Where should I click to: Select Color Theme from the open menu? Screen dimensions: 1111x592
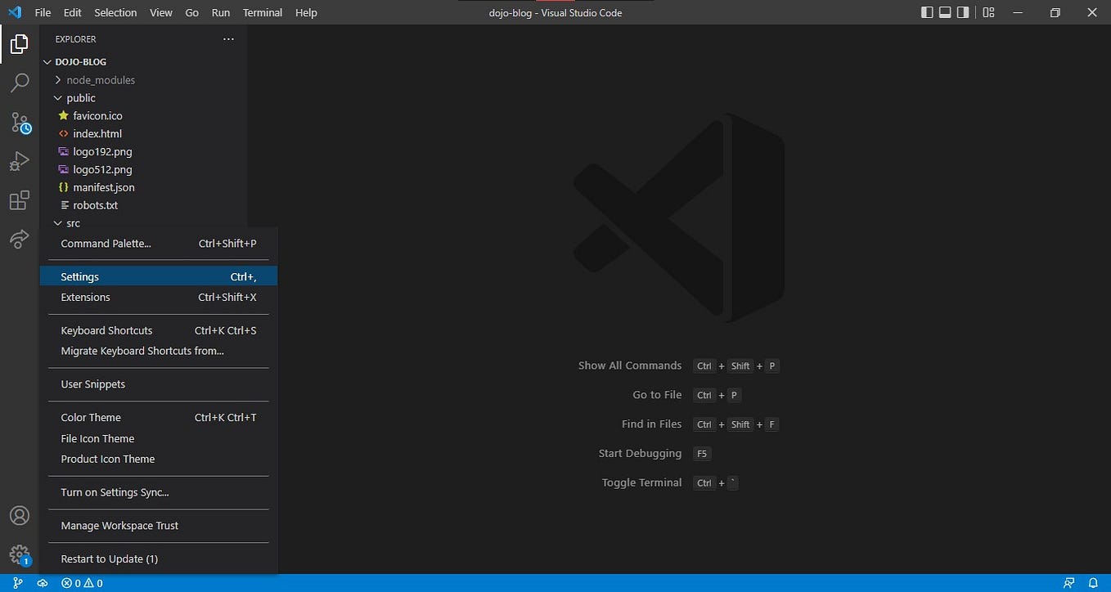[90, 417]
